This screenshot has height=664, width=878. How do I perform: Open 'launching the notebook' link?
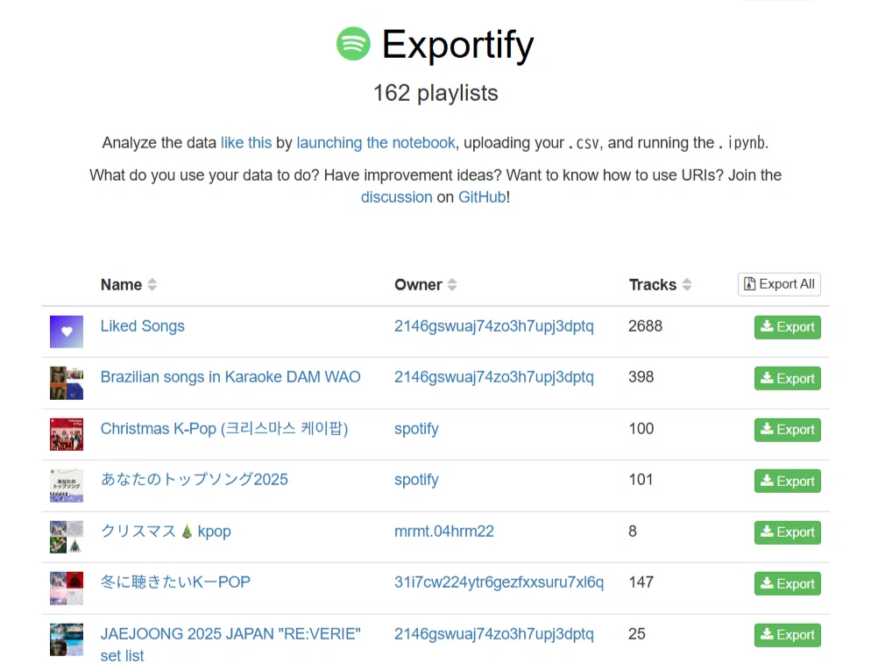click(376, 143)
